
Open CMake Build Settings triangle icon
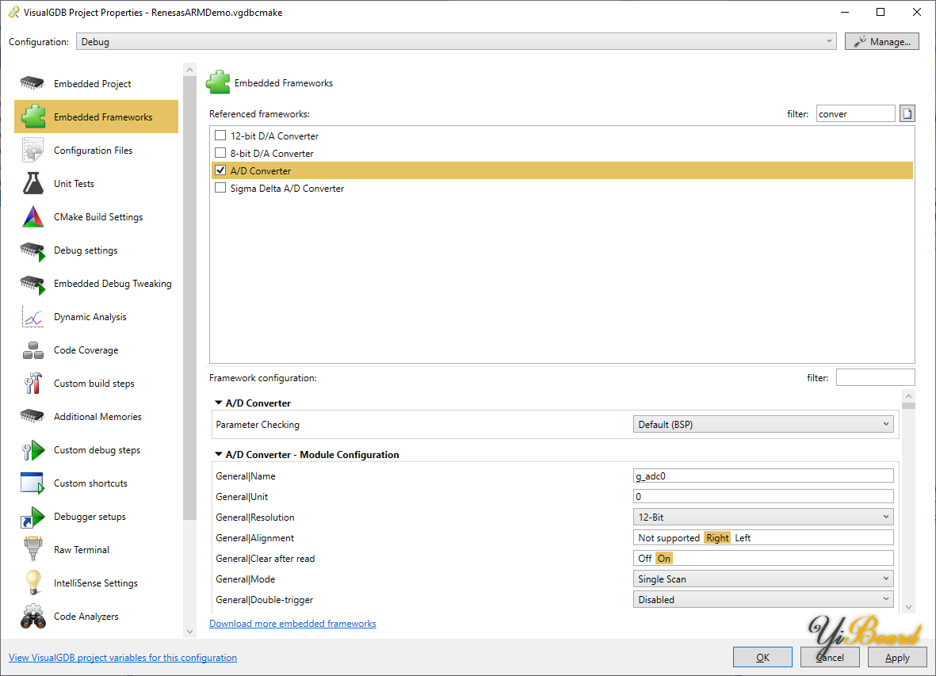tap(32, 217)
